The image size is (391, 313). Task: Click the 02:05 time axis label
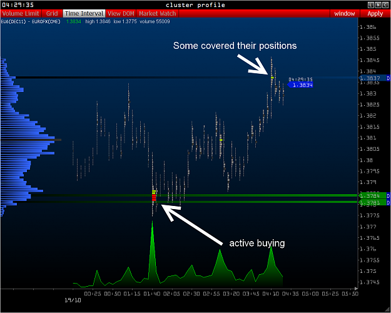[x=171, y=294]
